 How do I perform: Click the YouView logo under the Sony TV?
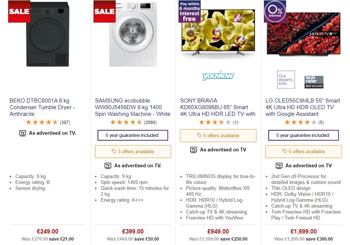(218, 76)
